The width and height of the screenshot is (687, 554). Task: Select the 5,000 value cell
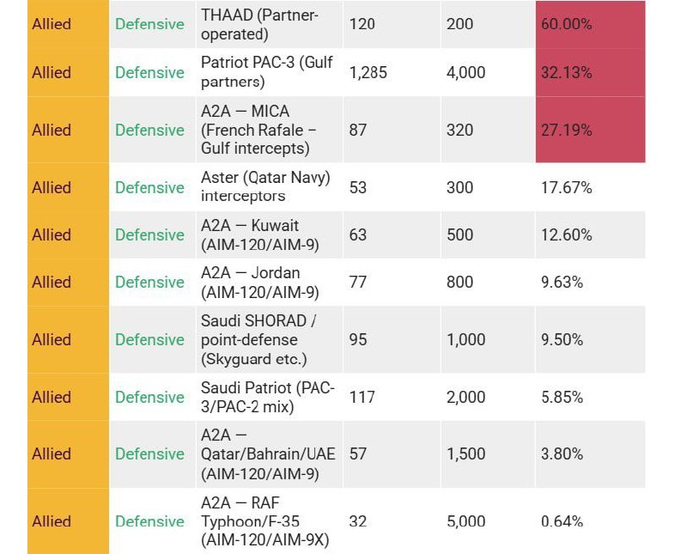466,521
